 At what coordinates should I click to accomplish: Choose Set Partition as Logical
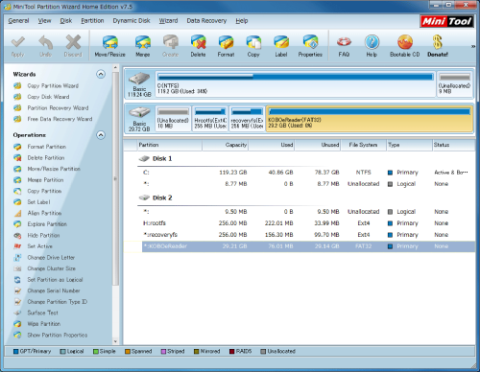tap(55, 280)
